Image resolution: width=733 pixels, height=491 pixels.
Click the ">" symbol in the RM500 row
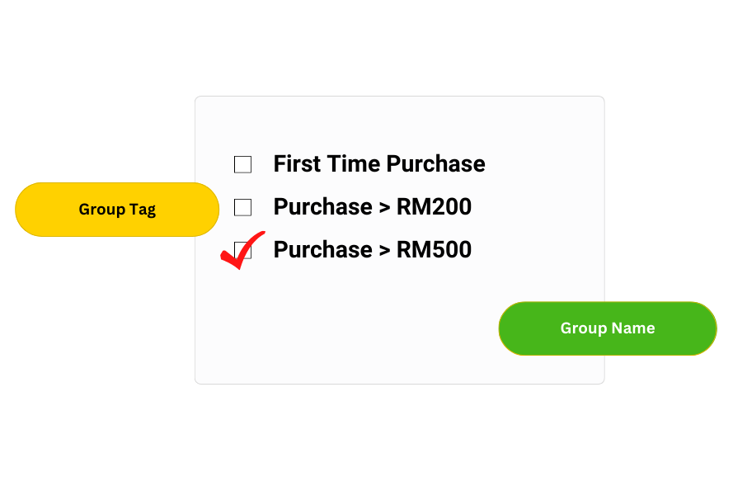[384, 251]
